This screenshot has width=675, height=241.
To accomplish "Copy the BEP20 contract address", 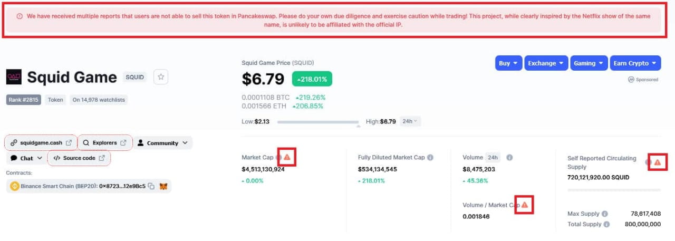I will [x=151, y=186].
